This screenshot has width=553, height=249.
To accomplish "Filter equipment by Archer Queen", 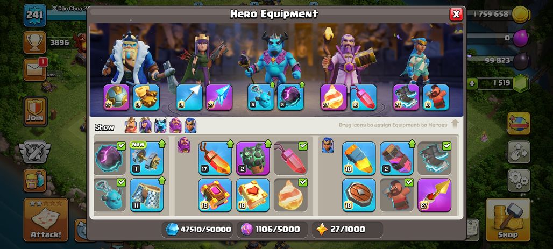I will (145, 125).
